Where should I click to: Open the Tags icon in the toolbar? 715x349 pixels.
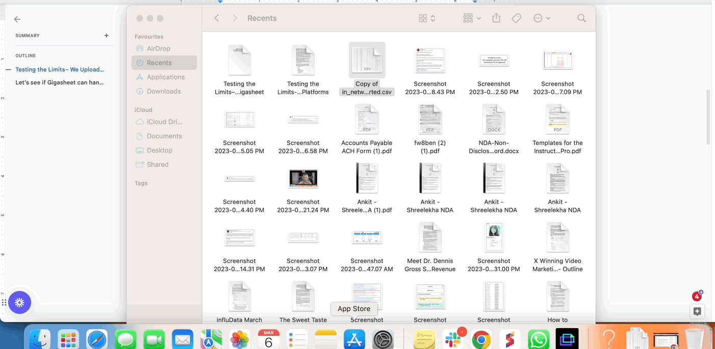(516, 18)
